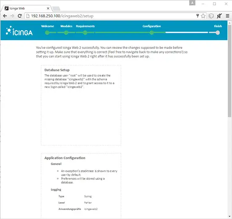Click the browser forward arrow
232x219 pixels.
[x=12, y=16]
